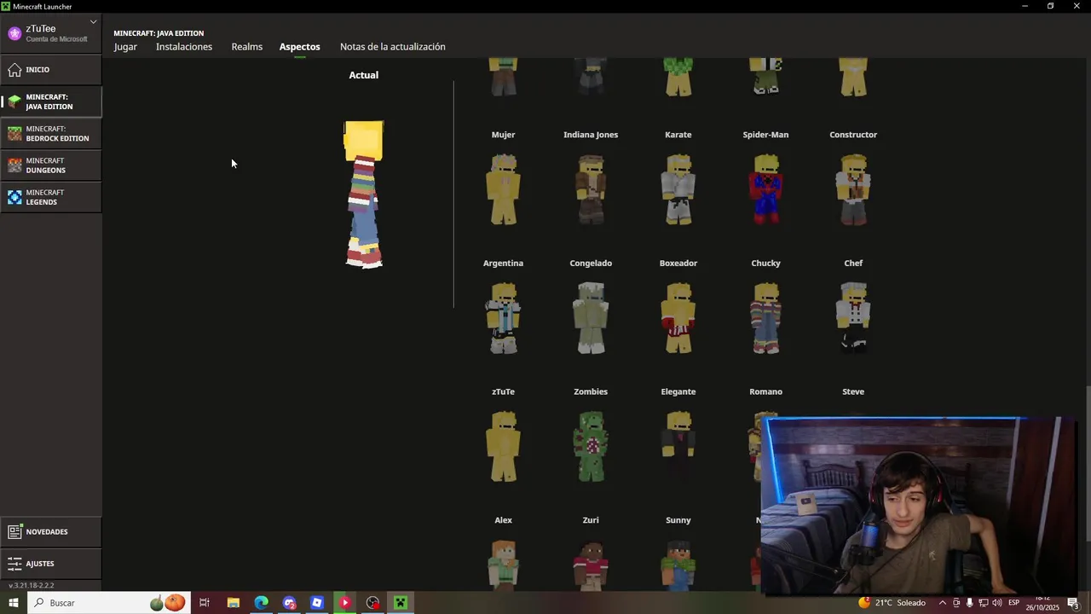1091x614 pixels.
Task: Select the Zuri default skin
Action: click(x=591, y=565)
